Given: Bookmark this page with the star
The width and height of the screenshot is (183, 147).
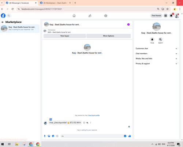Looking at the screenshot, I should pyautogui.click(x=168, y=9).
